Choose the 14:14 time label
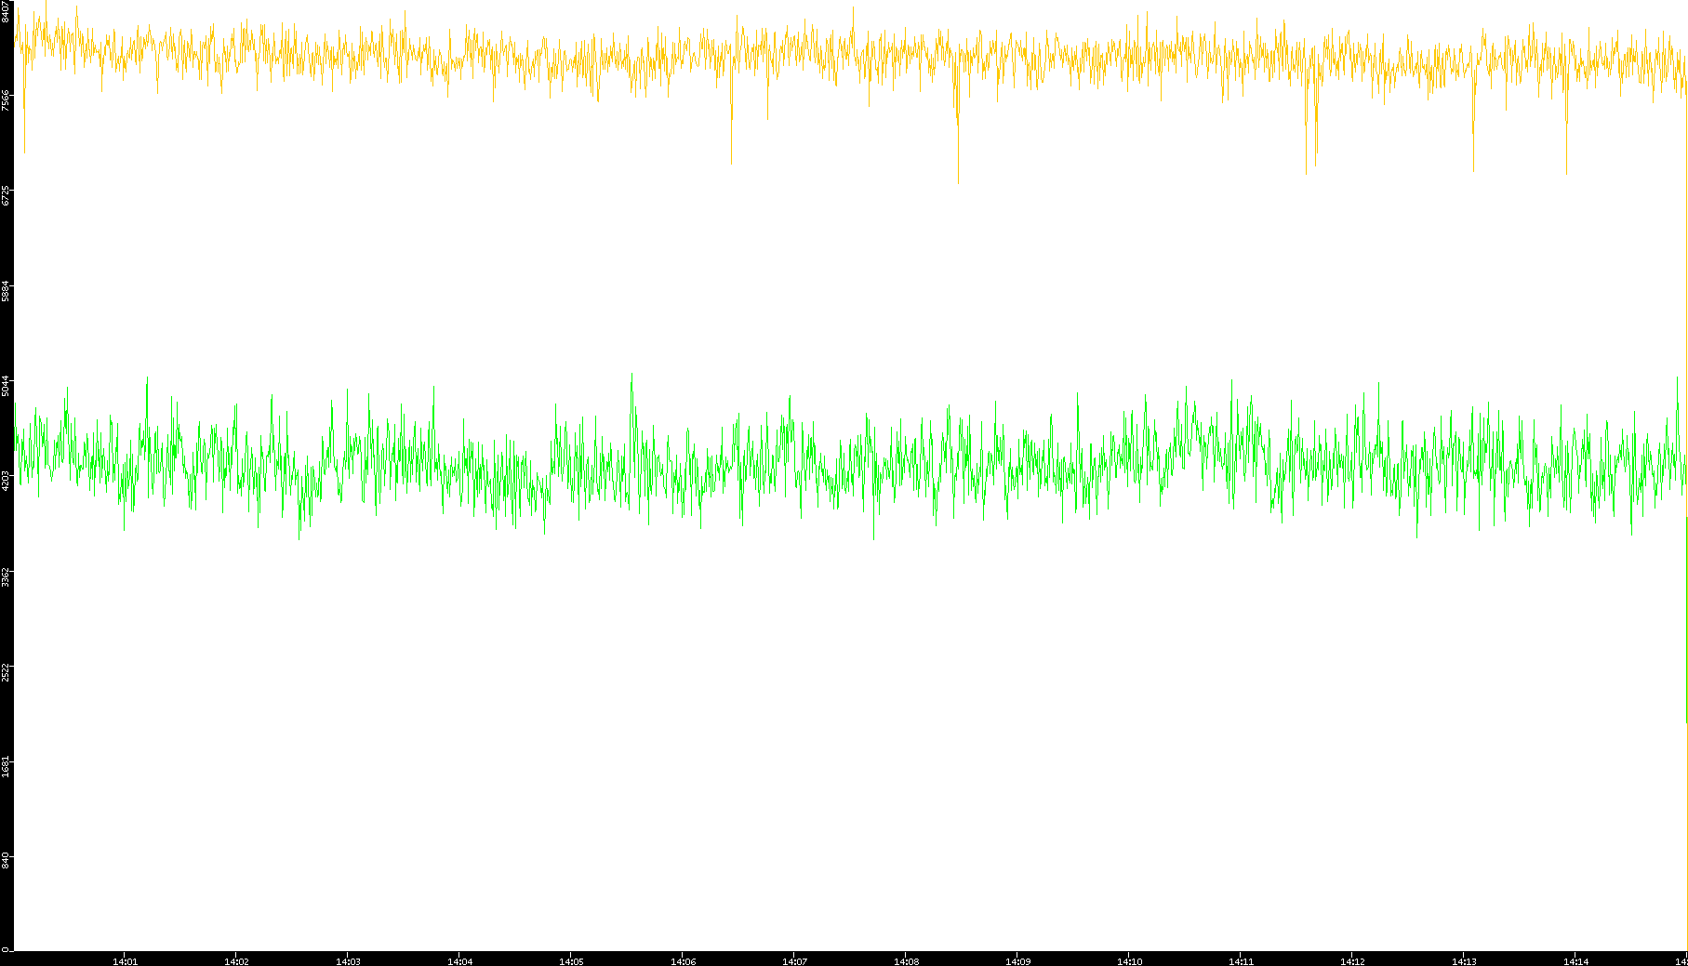Image resolution: width=1688 pixels, height=966 pixels. coord(1575,961)
